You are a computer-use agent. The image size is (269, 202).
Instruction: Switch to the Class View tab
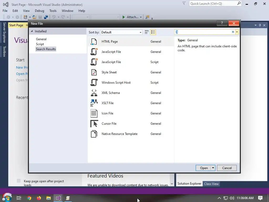(211, 184)
